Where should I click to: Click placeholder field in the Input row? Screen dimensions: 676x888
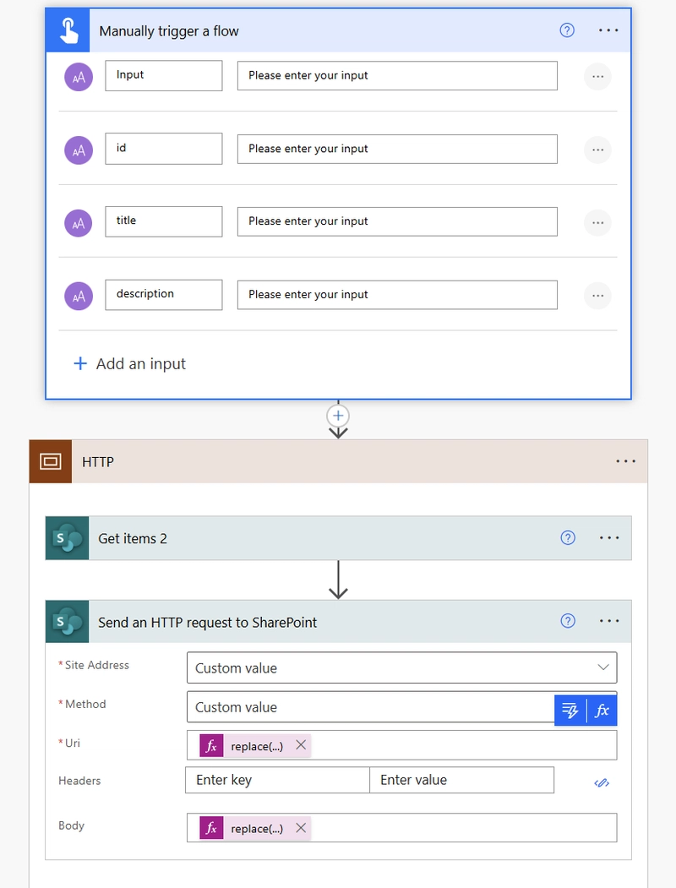point(397,76)
